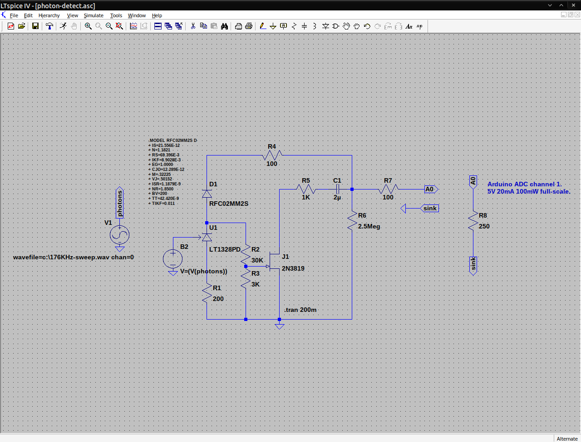Open the Simulate menu
The image size is (581, 442).
[94, 15]
